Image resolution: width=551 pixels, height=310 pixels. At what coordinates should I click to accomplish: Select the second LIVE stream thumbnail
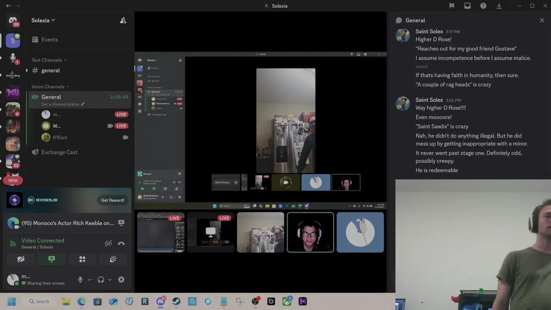(210, 232)
